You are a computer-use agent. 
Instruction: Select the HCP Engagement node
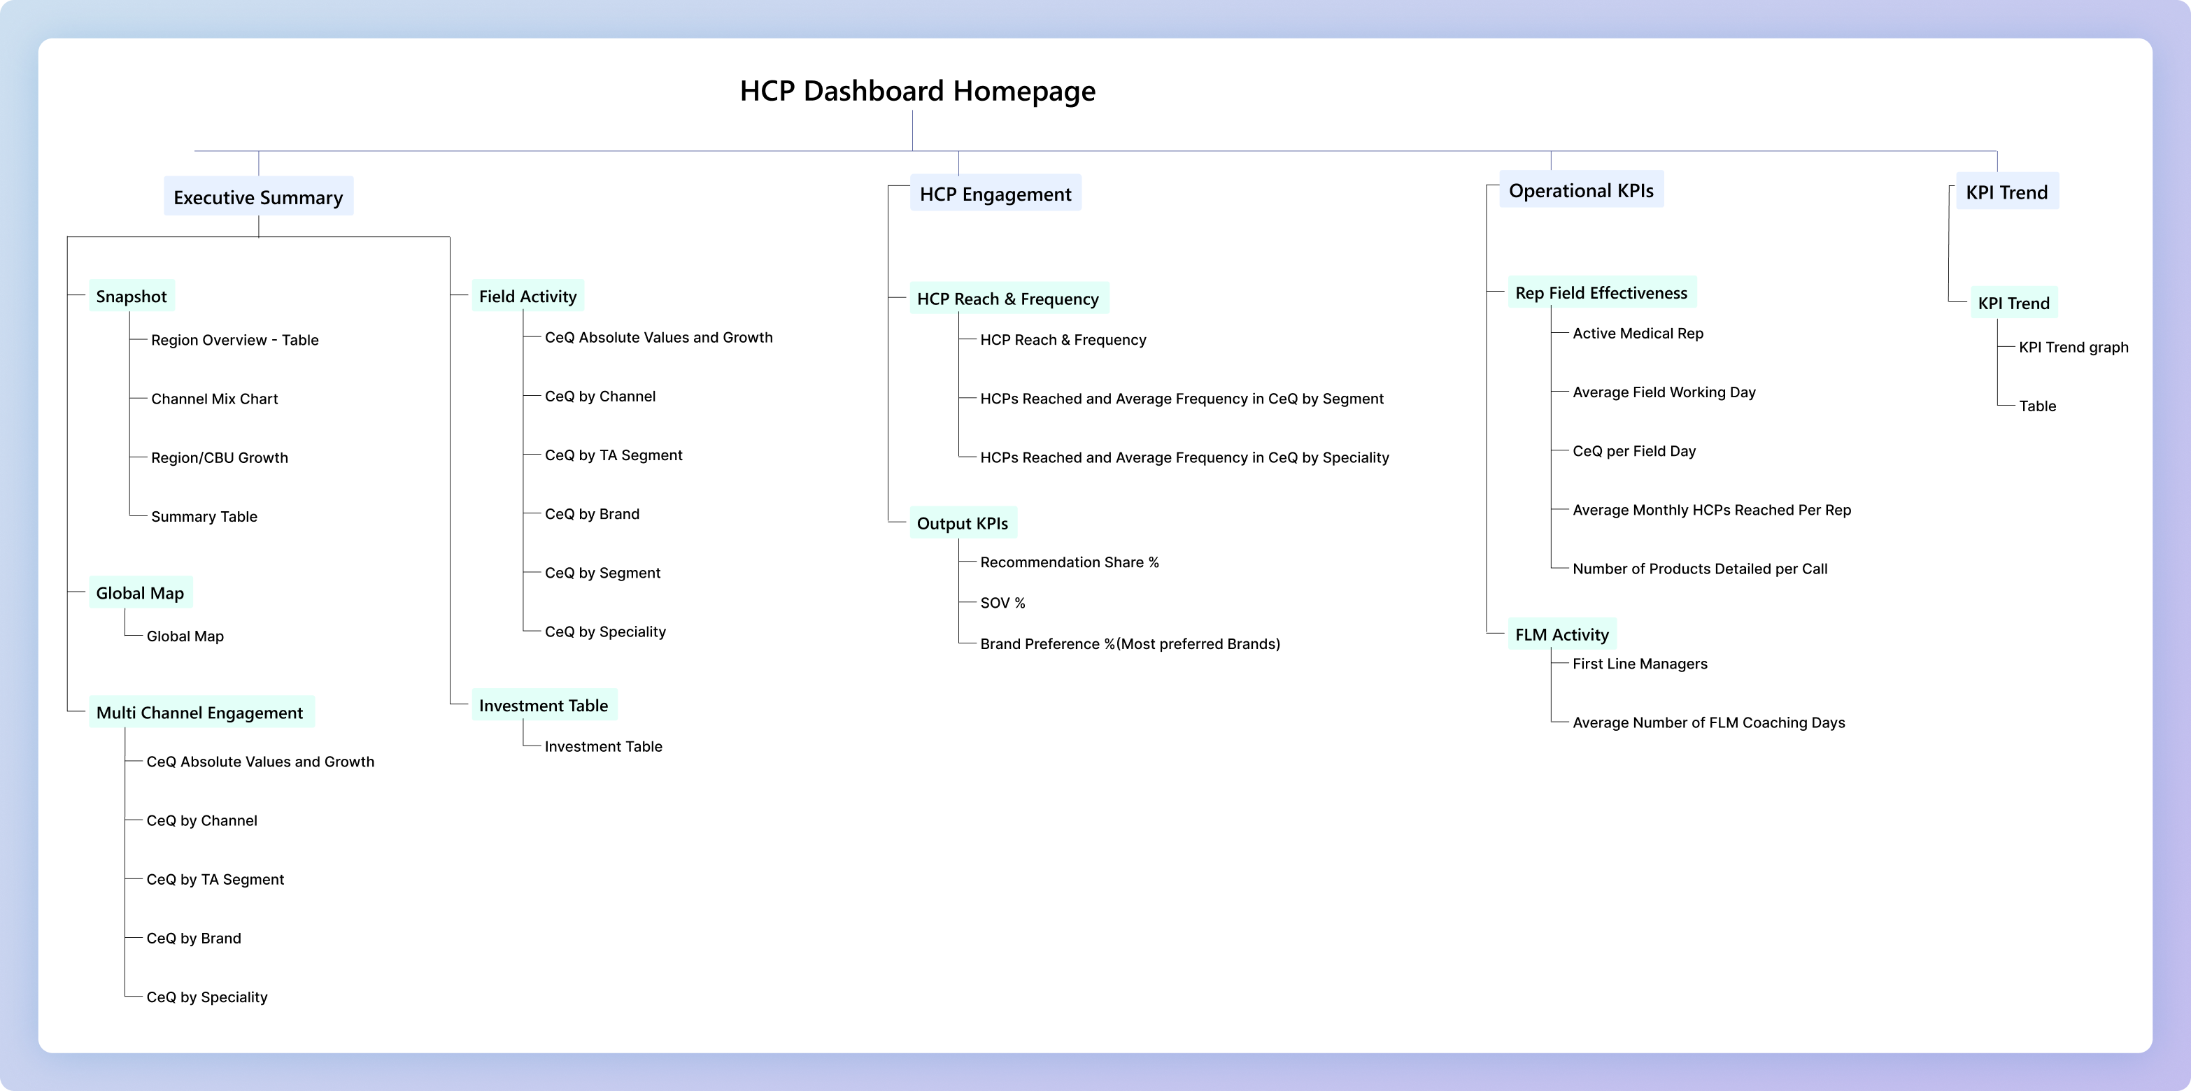pyautogui.click(x=995, y=194)
